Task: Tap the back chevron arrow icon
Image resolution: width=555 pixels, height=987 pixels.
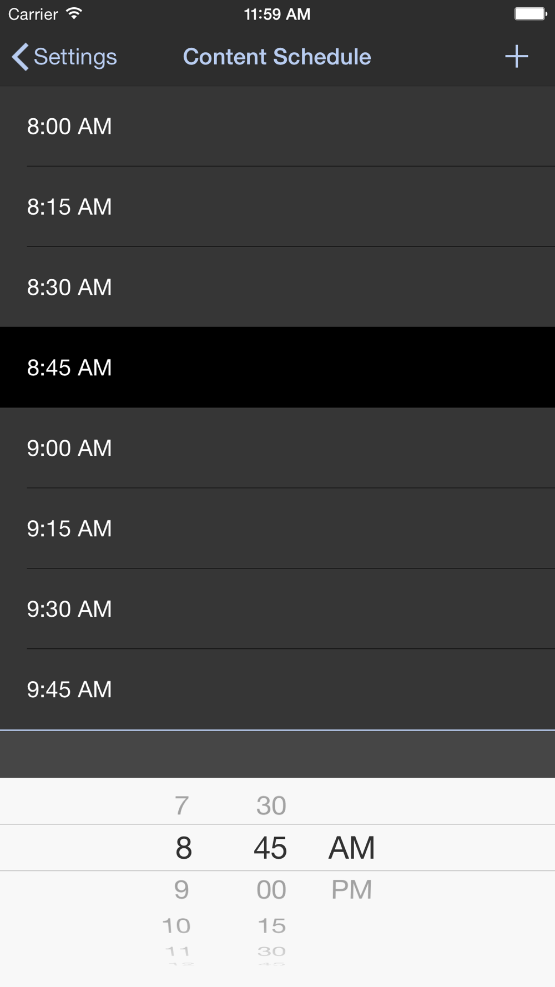Action: [20, 57]
